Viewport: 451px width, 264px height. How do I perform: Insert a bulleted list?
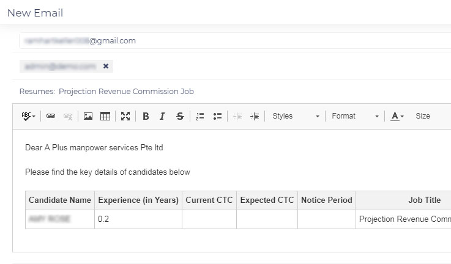pyautogui.click(x=217, y=116)
